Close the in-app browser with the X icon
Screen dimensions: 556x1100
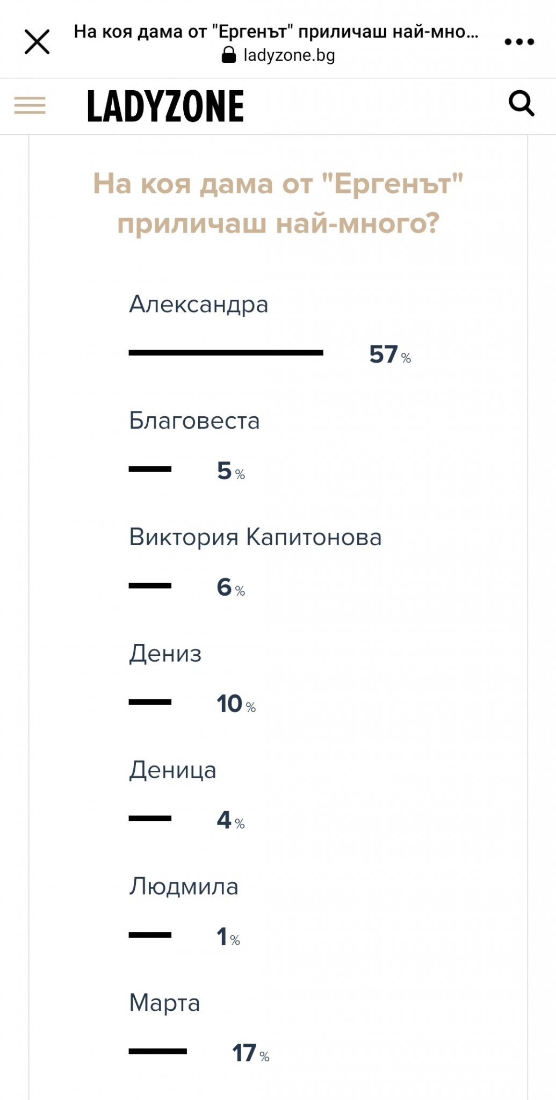pyautogui.click(x=37, y=42)
